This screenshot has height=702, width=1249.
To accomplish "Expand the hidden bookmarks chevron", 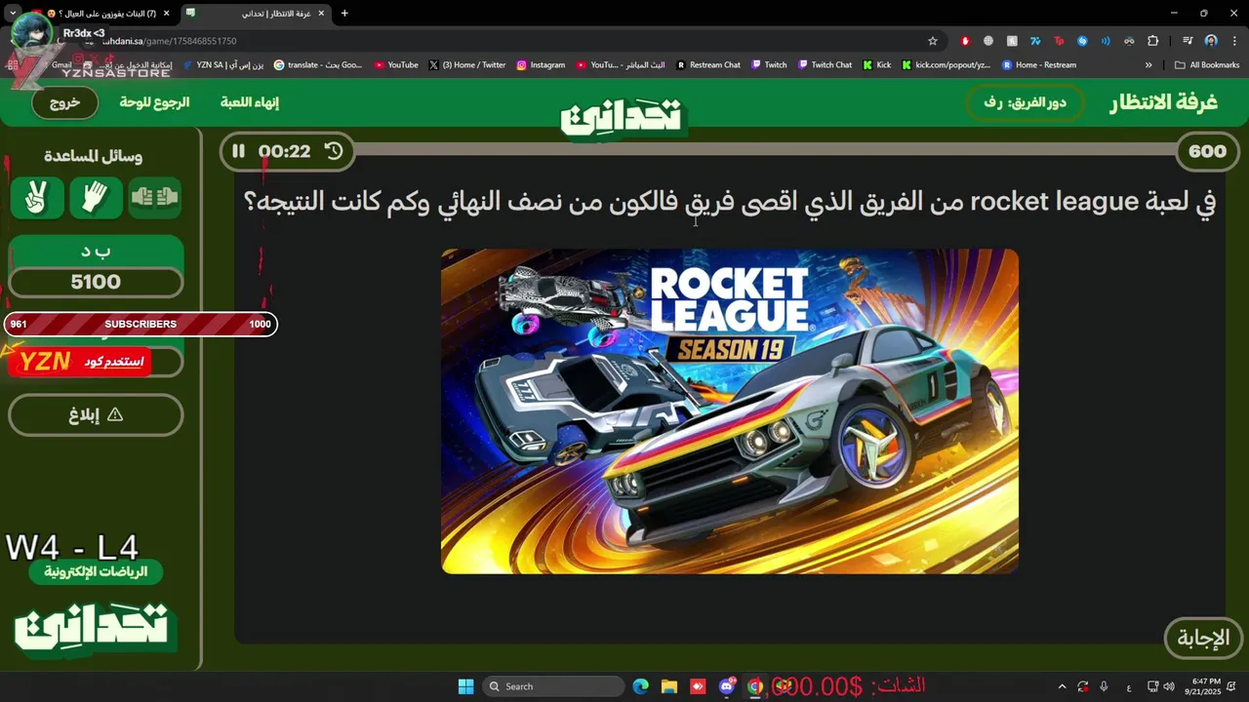I will point(1148,65).
